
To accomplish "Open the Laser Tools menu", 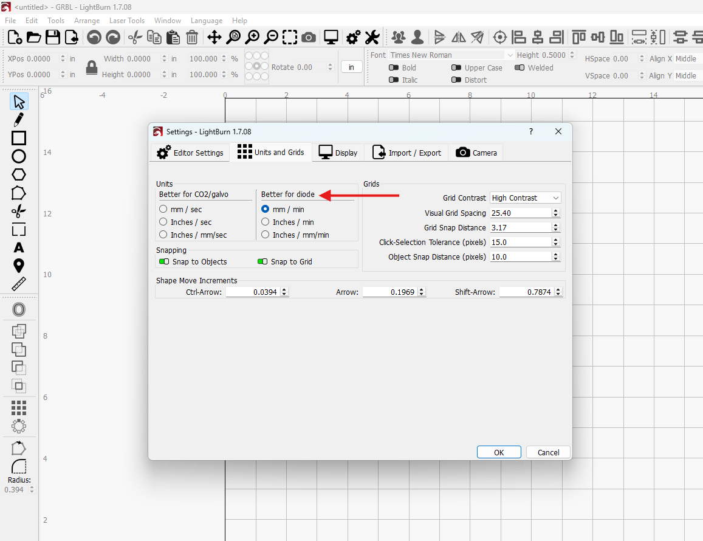I will [127, 21].
